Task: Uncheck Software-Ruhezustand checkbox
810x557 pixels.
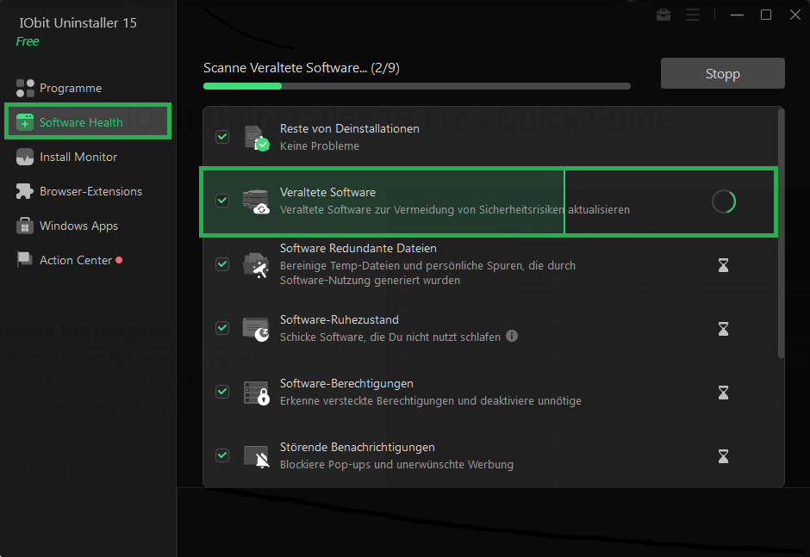Action: (x=222, y=328)
